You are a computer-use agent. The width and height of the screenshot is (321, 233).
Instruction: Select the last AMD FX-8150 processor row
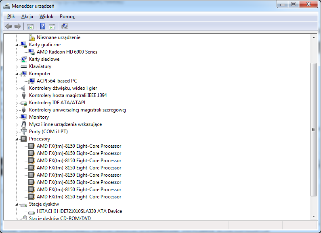point(79,197)
